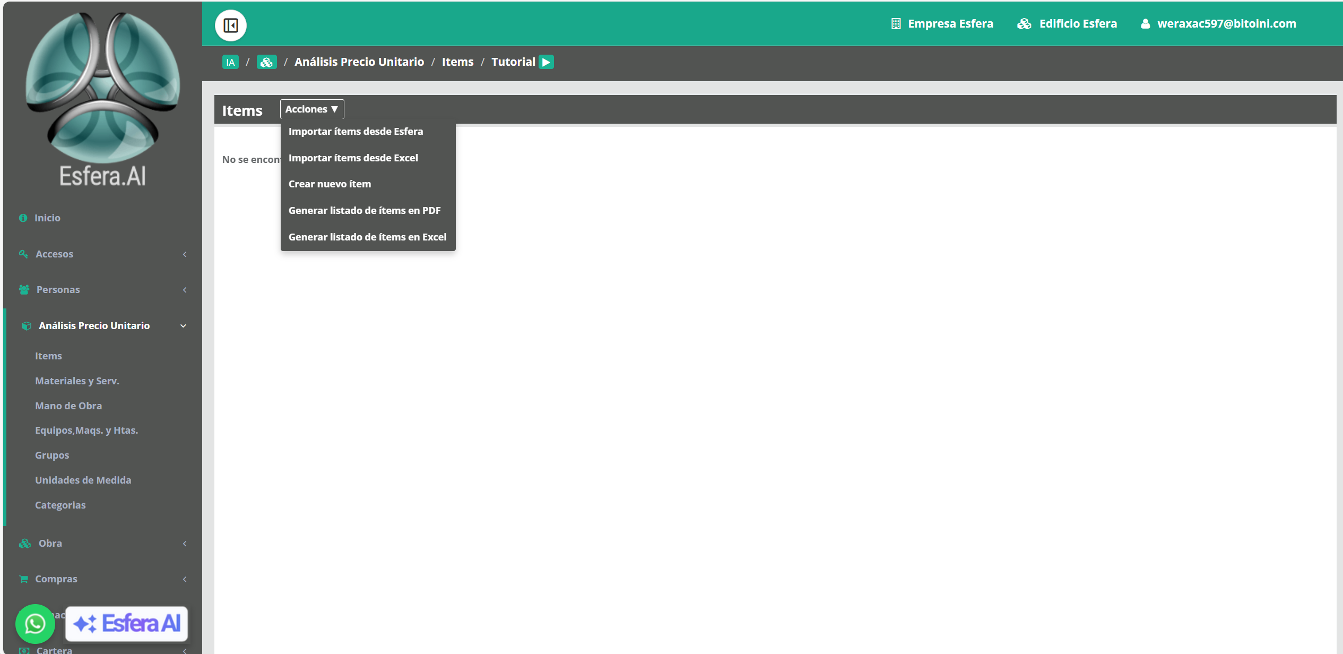Viewport: 1343px width, 654px height.
Task: Expand the Obra sidebar section
Action: point(102,544)
